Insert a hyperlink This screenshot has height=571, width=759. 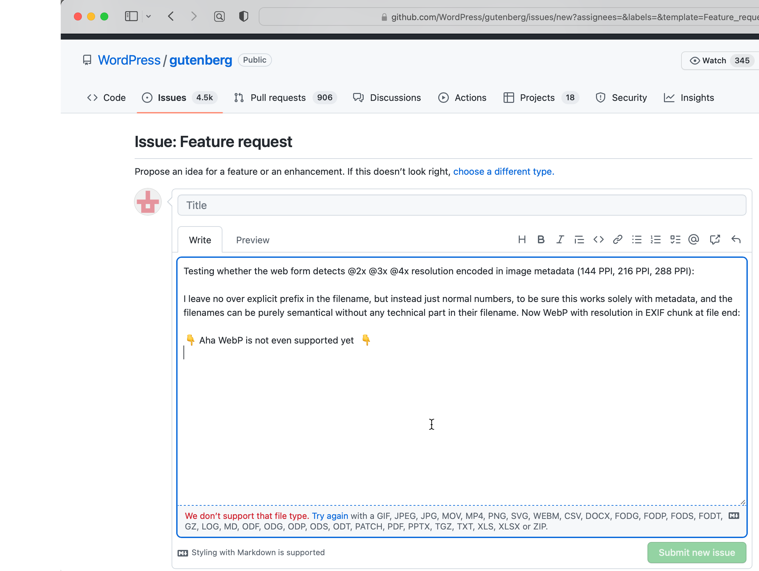pyautogui.click(x=617, y=240)
